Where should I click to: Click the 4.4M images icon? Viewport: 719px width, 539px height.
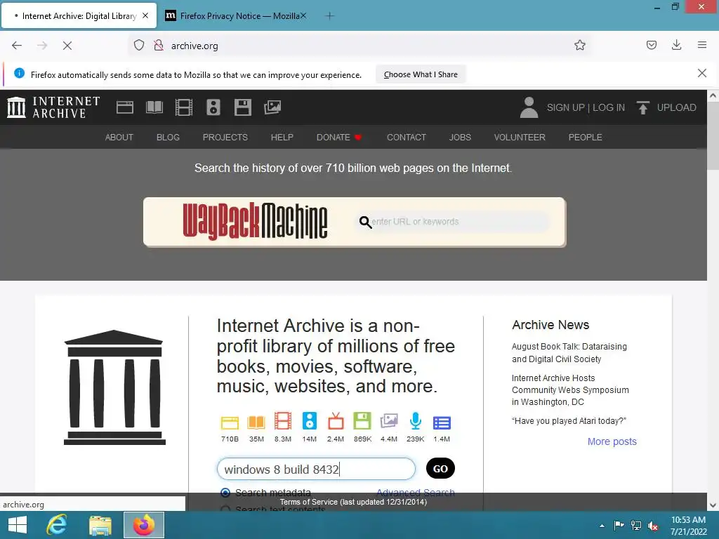(x=389, y=421)
